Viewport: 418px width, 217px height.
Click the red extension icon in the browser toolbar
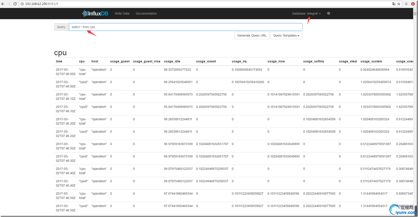pos(413,4)
